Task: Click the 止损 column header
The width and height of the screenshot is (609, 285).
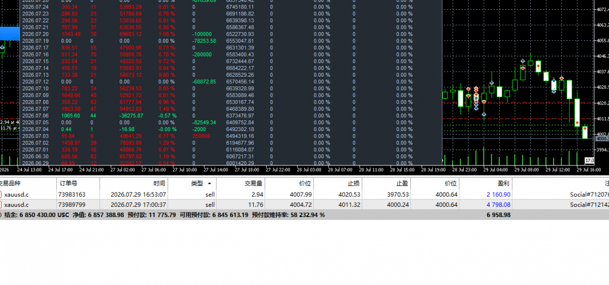Action: 353,184
